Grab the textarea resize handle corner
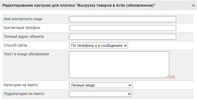Screen dimensions: 197x99 tap(168, 76)
